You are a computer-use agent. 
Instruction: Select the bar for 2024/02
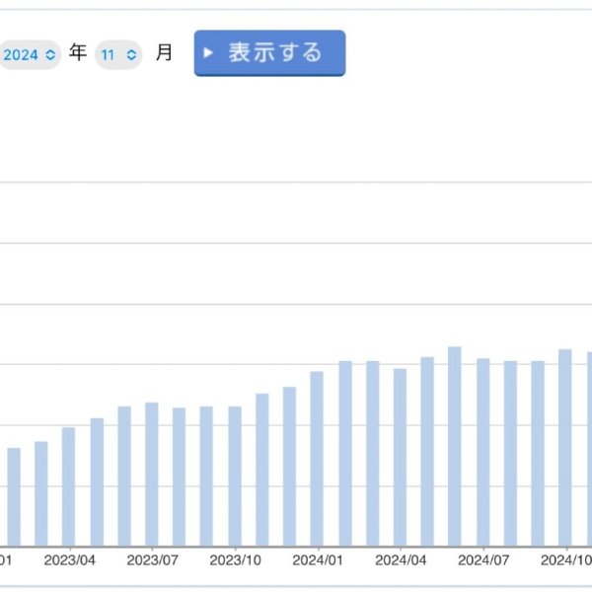(x=345, y=453)
